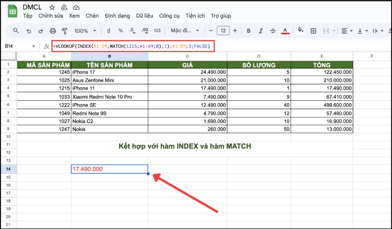392x229 pixels.
Task: Increase font size with plus
Action: [235, 31]
